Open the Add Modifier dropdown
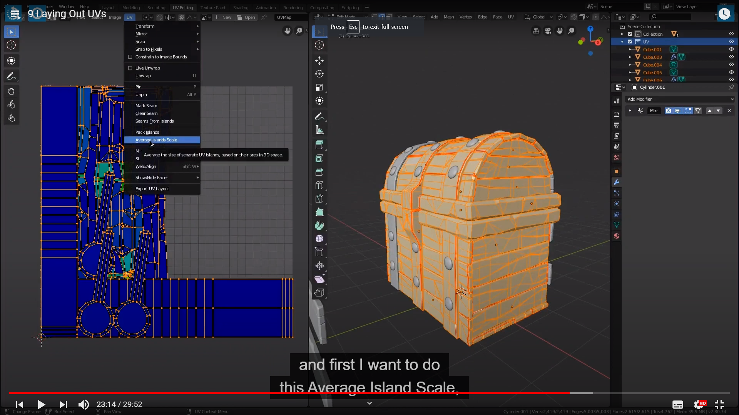Screen dimensions: 739x415 pos(680,99)
